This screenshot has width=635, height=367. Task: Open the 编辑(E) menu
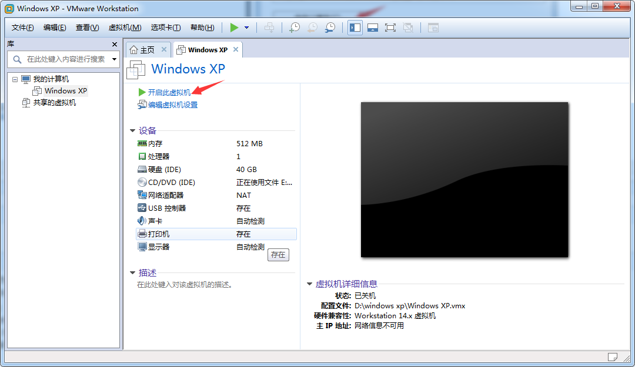(55, 28)
